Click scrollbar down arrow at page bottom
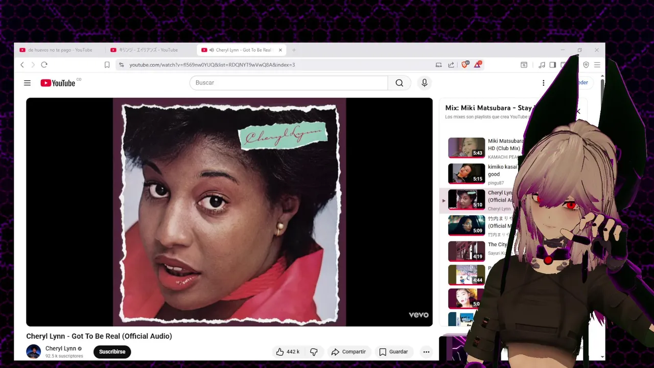 point(602,357)
